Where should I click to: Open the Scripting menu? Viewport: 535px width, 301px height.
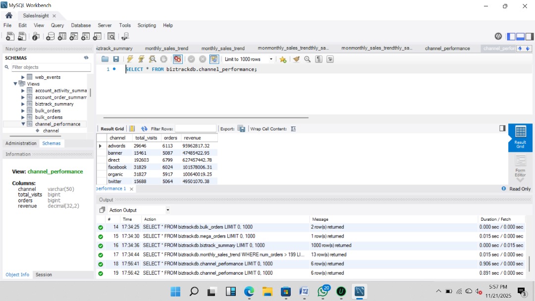pos(147,25)
